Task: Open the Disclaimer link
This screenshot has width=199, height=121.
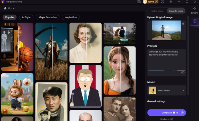Action: point(167,119)
